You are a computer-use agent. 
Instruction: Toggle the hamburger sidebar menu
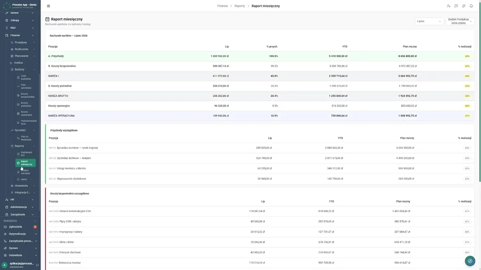coord(48,6)
